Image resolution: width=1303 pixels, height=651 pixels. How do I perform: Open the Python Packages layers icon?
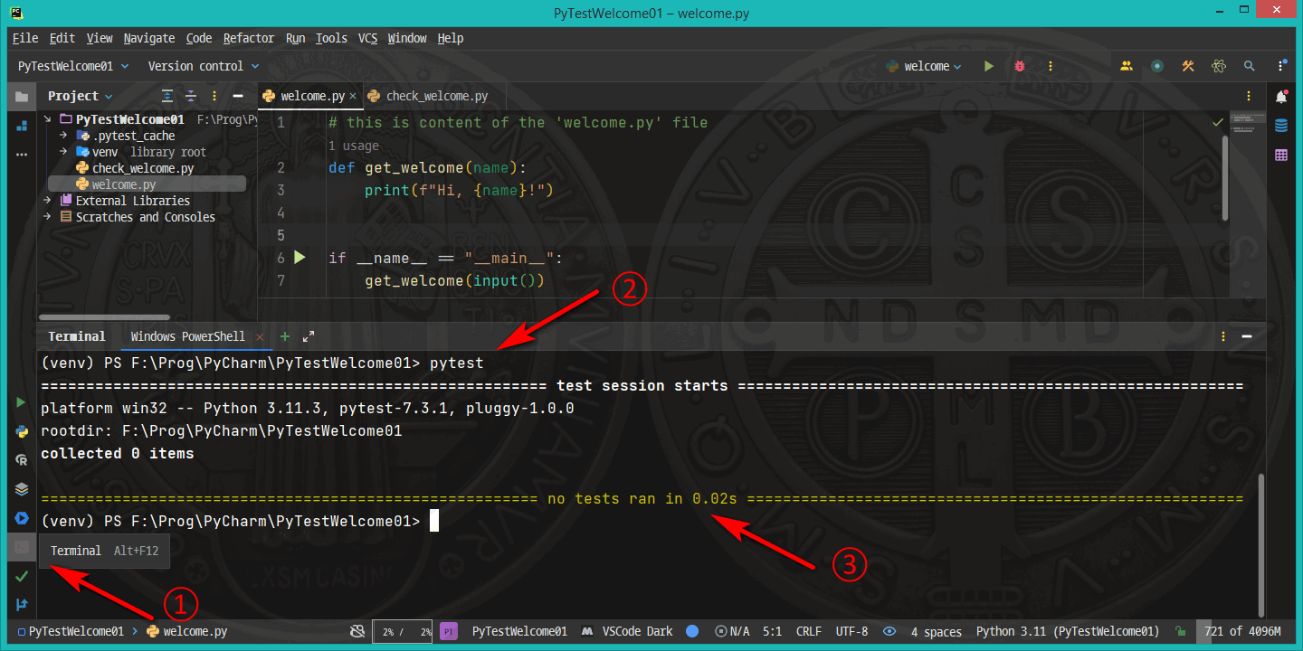pyautogui.click(x=22, y=489)
